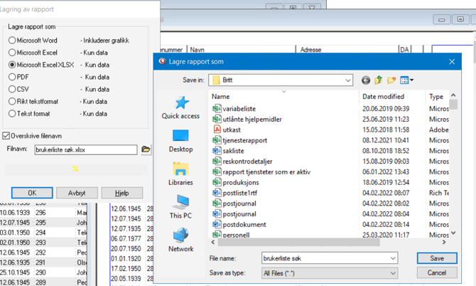
Task: Choose PDF as the report format
Action: pos(12,77)
